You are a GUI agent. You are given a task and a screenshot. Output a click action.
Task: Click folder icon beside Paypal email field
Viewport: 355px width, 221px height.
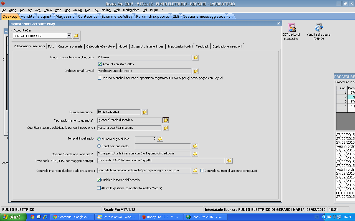[196, 71]
